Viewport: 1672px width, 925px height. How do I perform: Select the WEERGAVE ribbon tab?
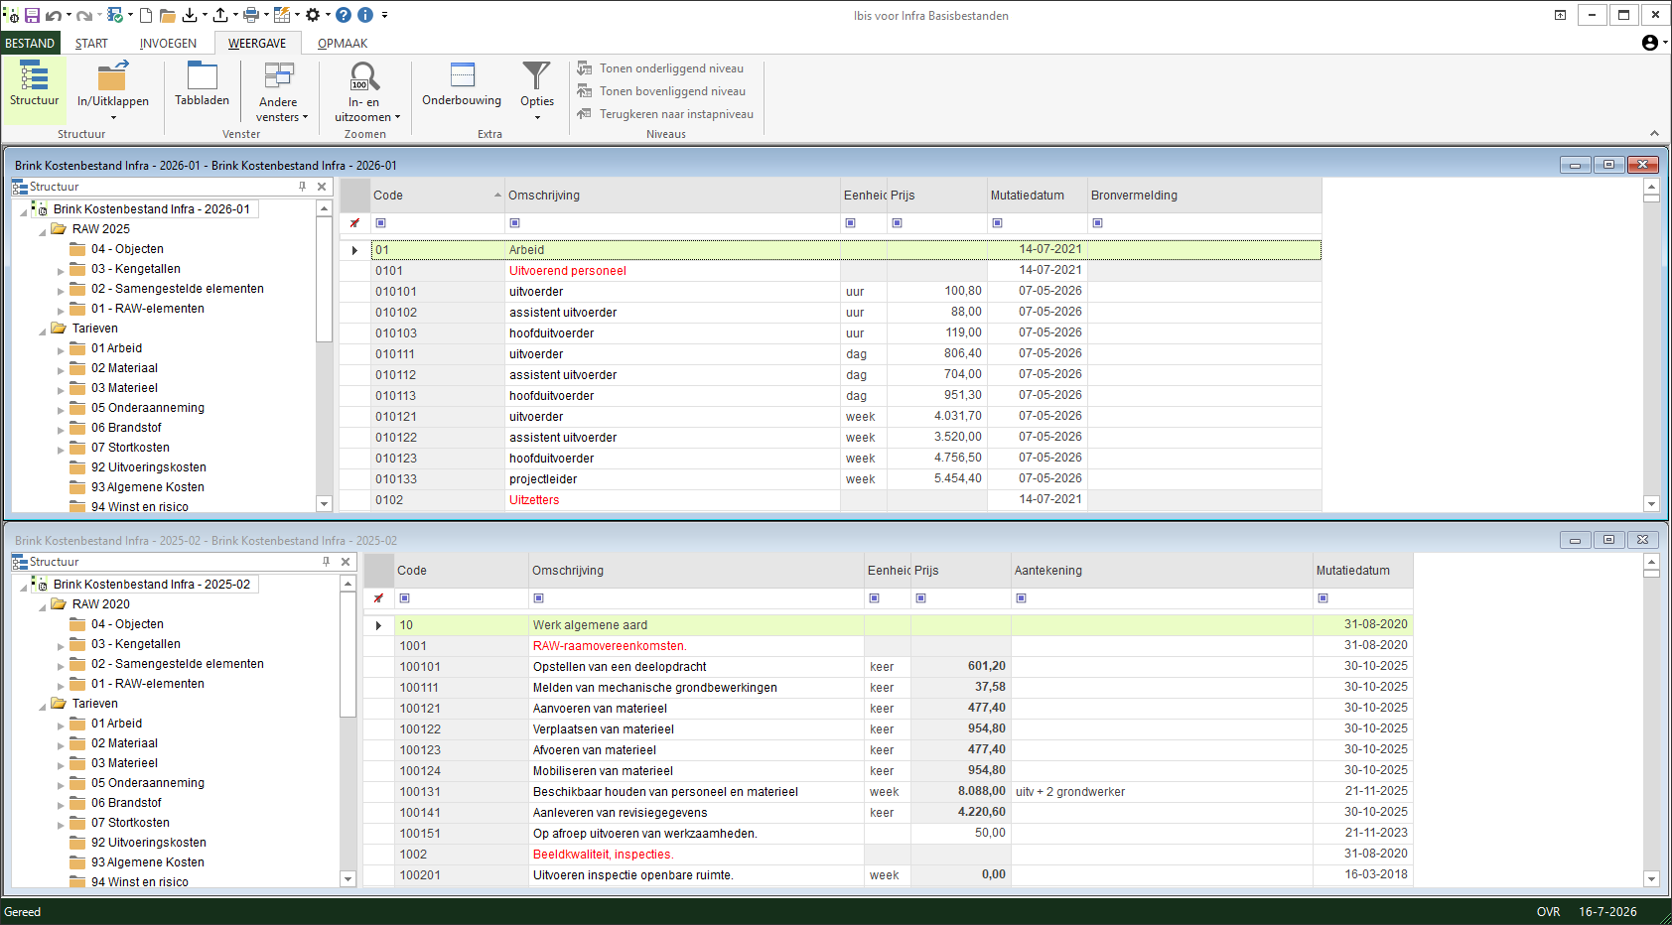(x=257, y=43)
